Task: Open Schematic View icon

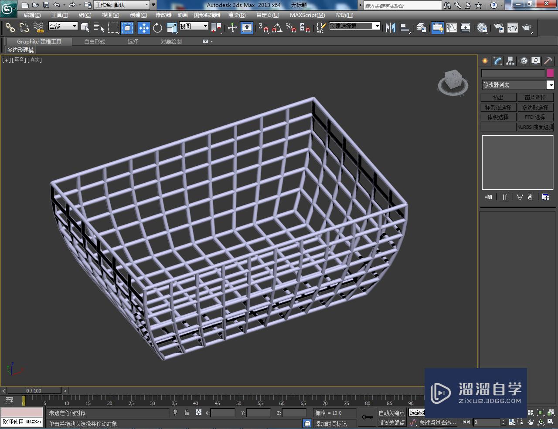Action: [466, 28]
